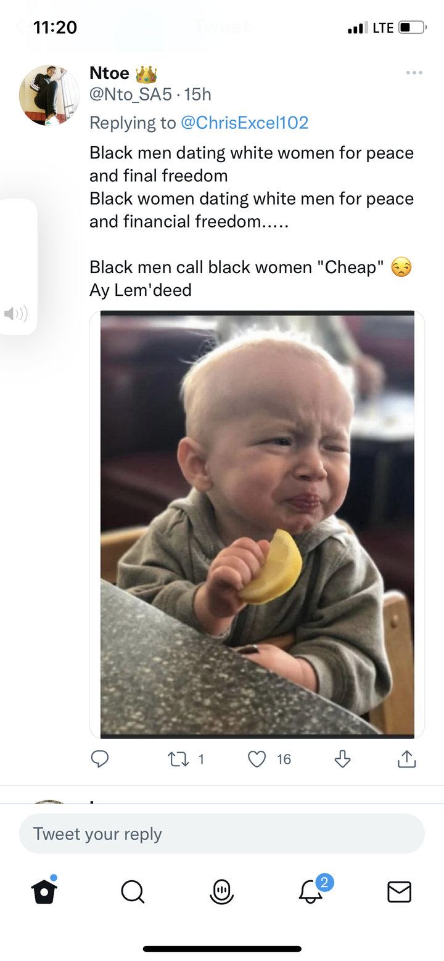Open Spaces microphone tab
This screenshot has width=444, height=961.
[221, 891]
